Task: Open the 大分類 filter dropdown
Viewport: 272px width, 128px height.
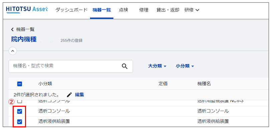Action: coord(157,66)
